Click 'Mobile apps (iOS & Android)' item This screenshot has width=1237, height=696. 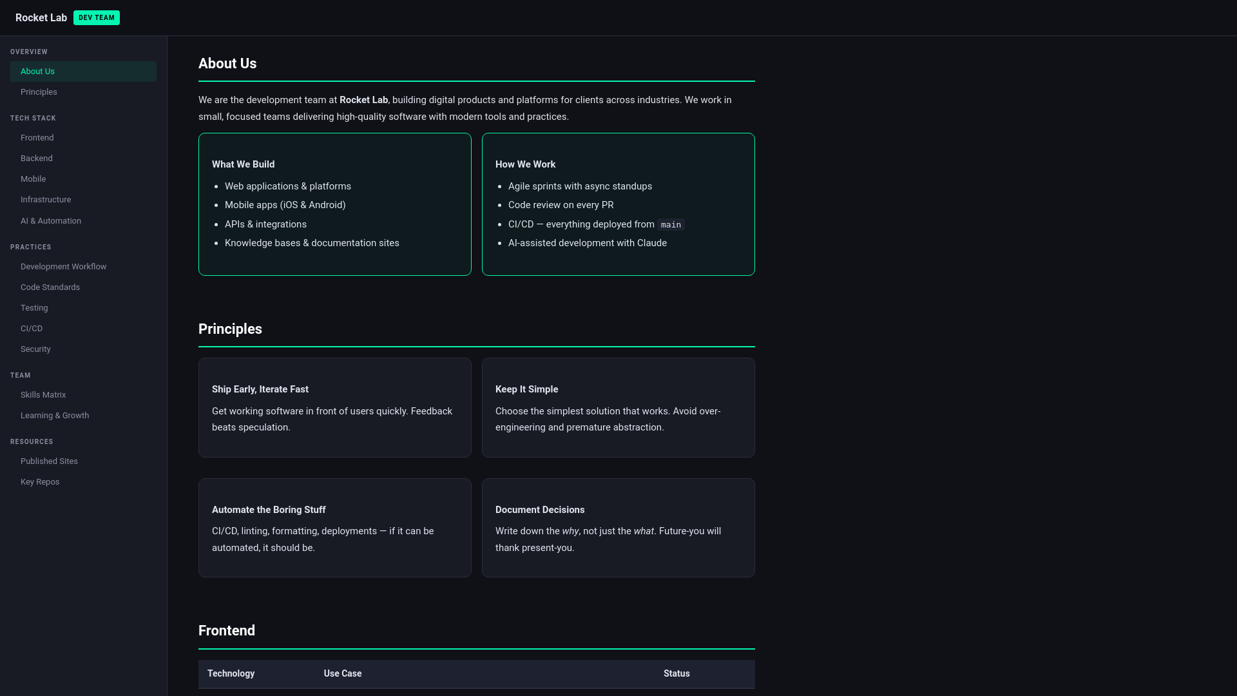(x=285, y=205)
